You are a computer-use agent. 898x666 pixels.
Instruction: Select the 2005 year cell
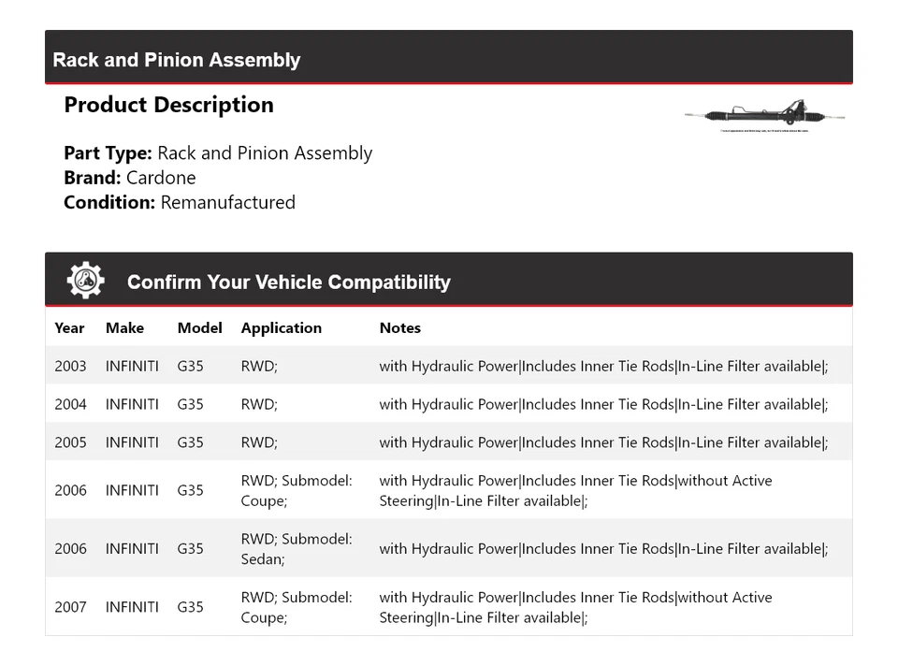coord(70,442)
